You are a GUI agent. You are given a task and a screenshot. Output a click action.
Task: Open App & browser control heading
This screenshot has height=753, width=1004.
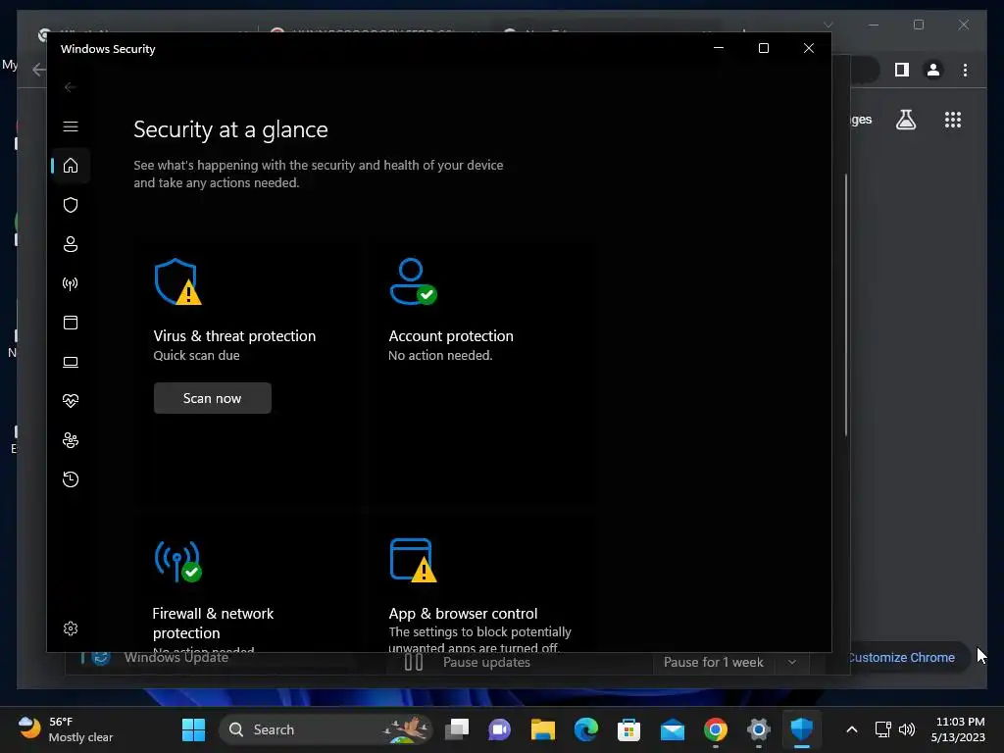[463, 614]
